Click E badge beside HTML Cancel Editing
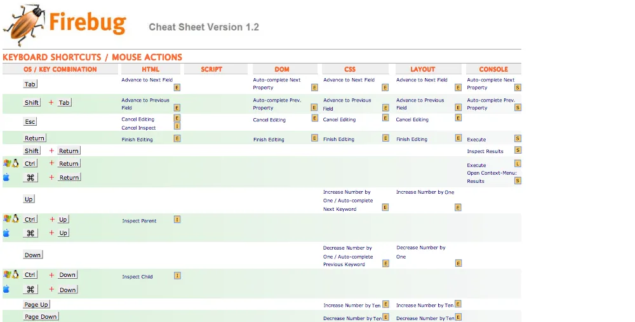 pos(177,118)
